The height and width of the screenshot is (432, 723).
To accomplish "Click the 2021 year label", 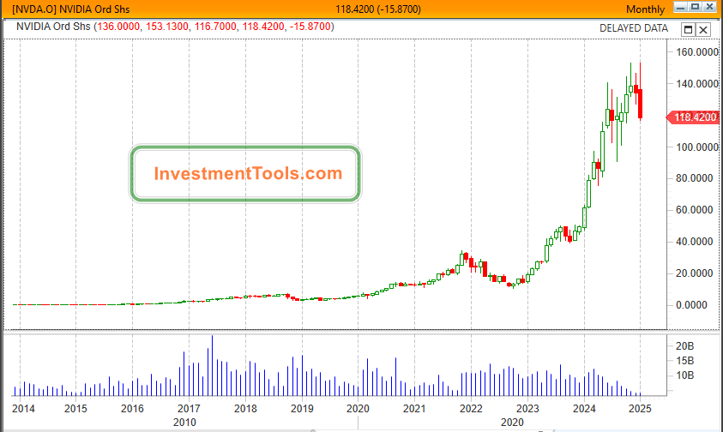I will click(414, 409).
